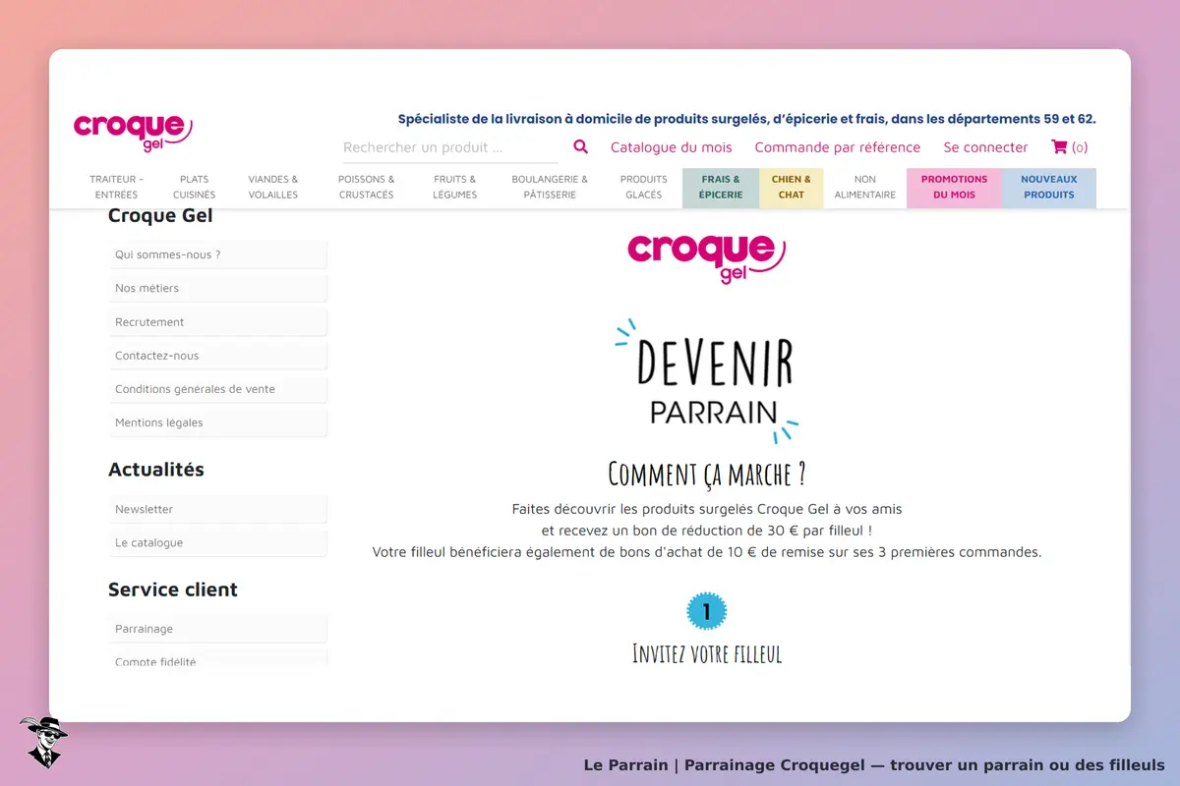This screenshot has width=1180, height=786.
Task: Open Boulangerie & Pâtisserie menu
Action: (550, 187)
